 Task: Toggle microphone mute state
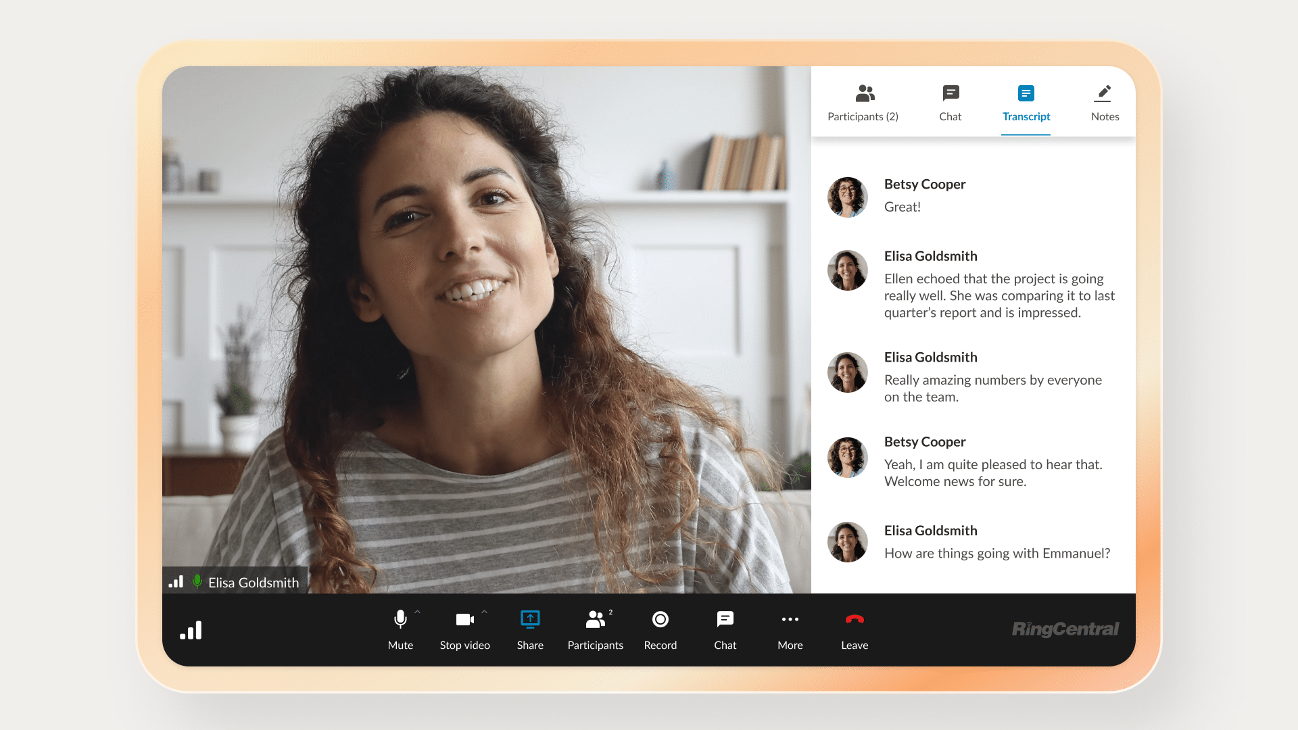(400, 629)
